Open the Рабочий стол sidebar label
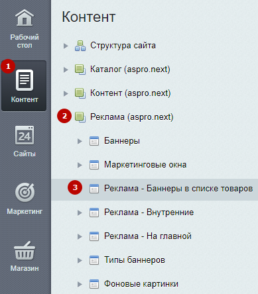This screenshot has height=294, width=258. coord(25,41)
